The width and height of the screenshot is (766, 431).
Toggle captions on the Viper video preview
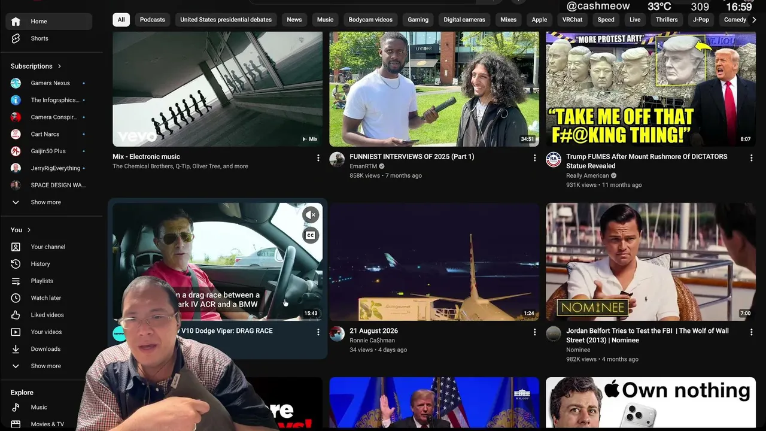[311, 235]
